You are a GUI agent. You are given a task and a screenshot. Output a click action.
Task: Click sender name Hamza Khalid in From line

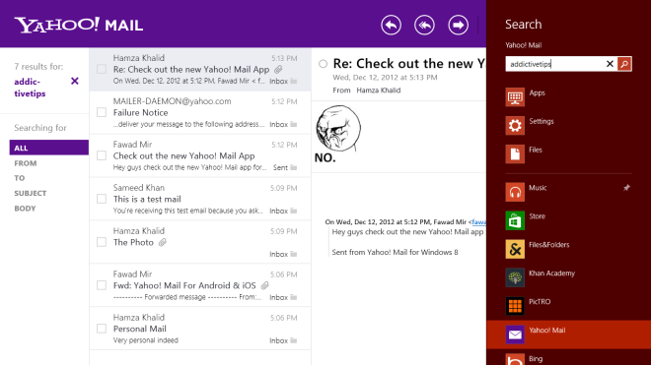coord(378,91)
